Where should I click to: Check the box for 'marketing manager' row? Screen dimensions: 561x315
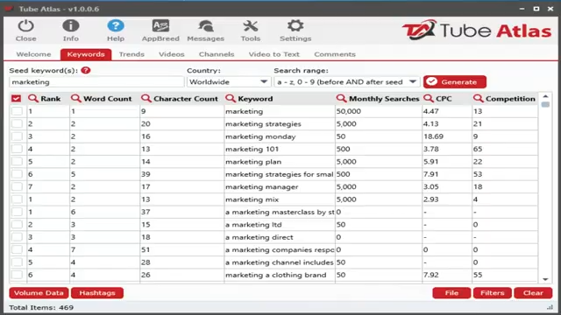[17, 186]
